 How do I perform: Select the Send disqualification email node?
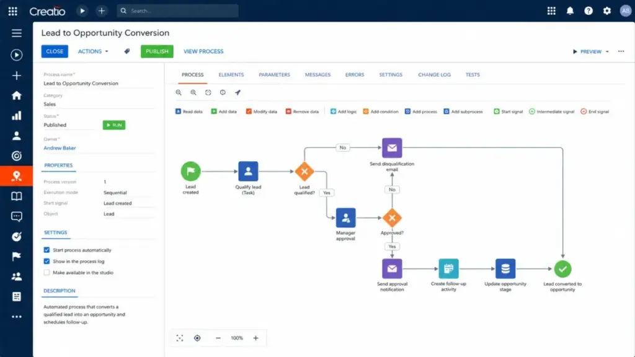tap(392, 148)
